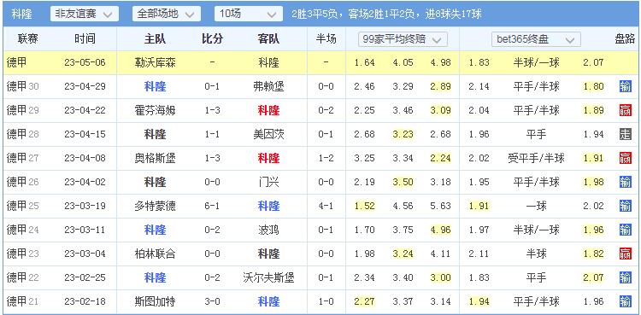The width and height of the screenshot is (641, 315).
Task: Click handicap 半球/一球 in 勒沃库森 row
Action: pyautogui.click(x=536, y=62)
